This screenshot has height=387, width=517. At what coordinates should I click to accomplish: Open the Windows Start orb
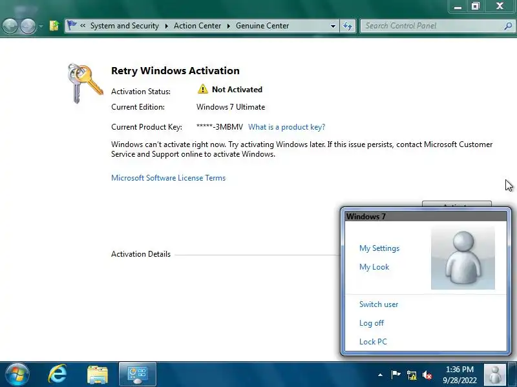(17, 374)
